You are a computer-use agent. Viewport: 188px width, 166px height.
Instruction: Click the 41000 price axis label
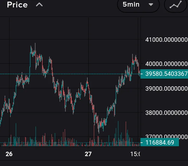point(166,40)
